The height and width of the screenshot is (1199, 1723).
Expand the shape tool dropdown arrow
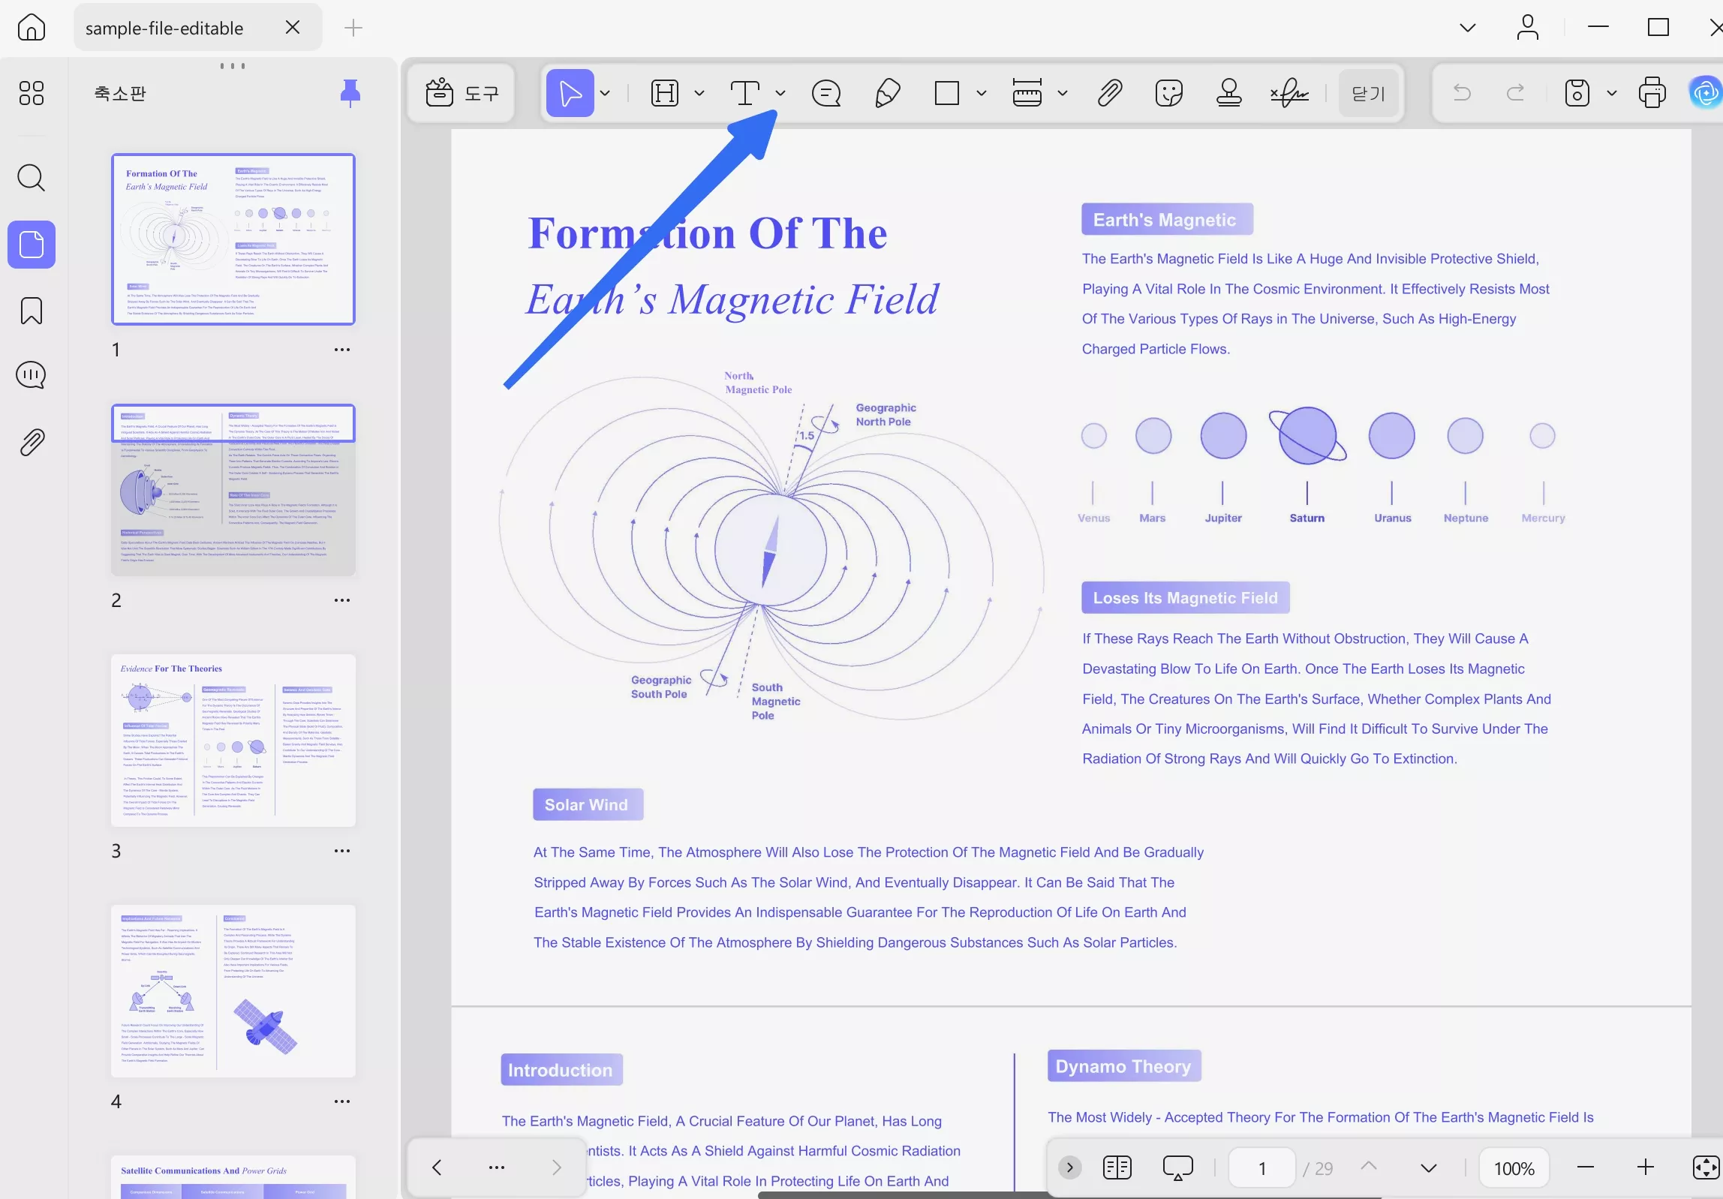[x=981, y=93]
